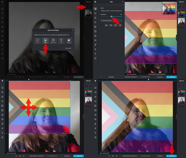Click the horizontal canvas scrollbar in top-right screenshot
Screen dimensions: 186x158
157,74
